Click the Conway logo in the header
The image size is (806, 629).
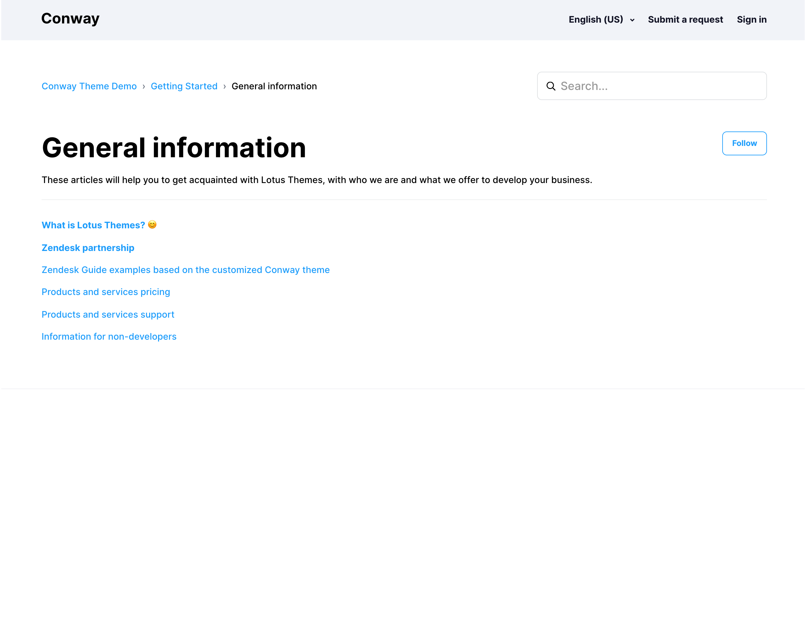[70, 19]
